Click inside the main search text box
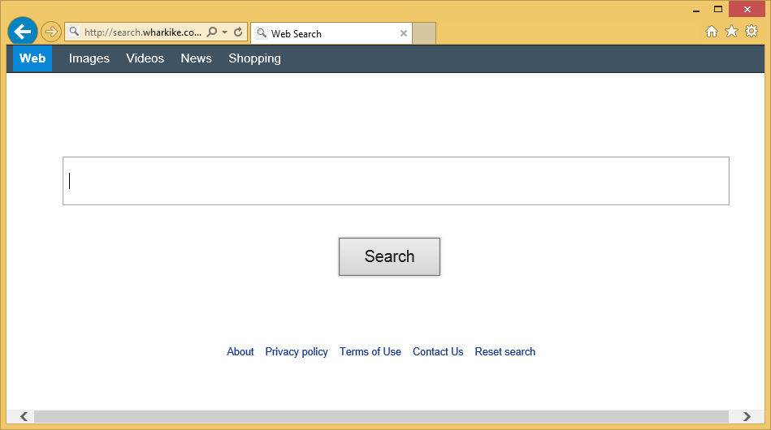 [396, 181]
